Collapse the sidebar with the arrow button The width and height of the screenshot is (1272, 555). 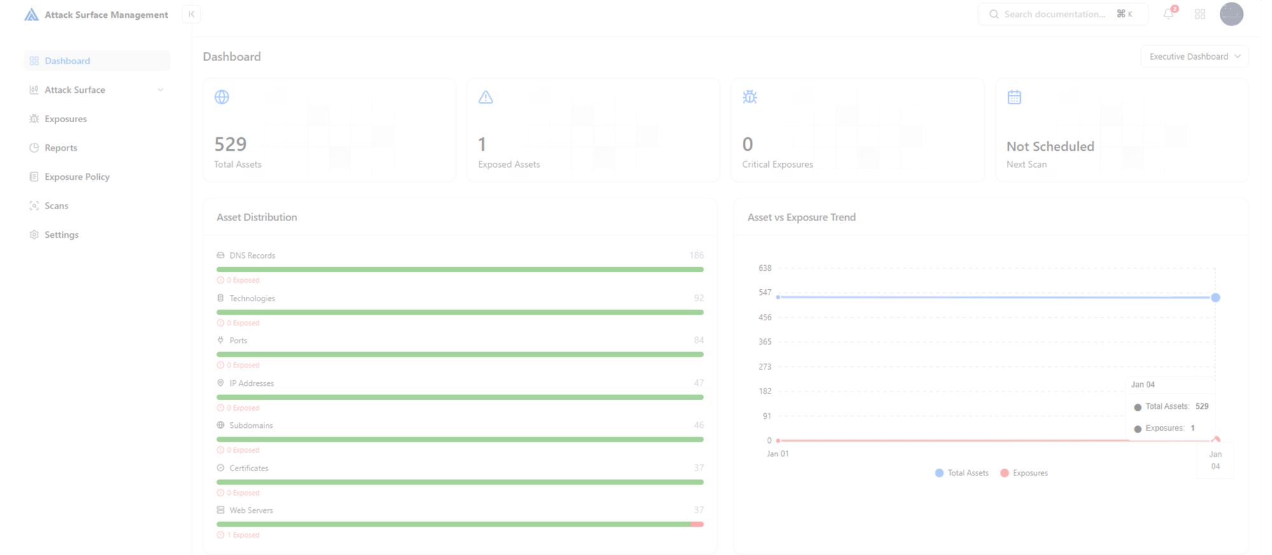[x=191, y=14]
